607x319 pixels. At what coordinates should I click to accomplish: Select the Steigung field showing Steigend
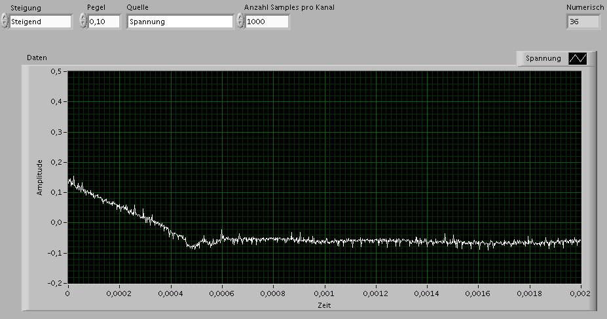(x=40, y=22)
